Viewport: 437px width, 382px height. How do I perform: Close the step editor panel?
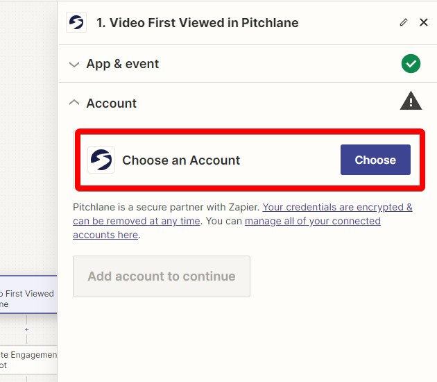(424, 22)
